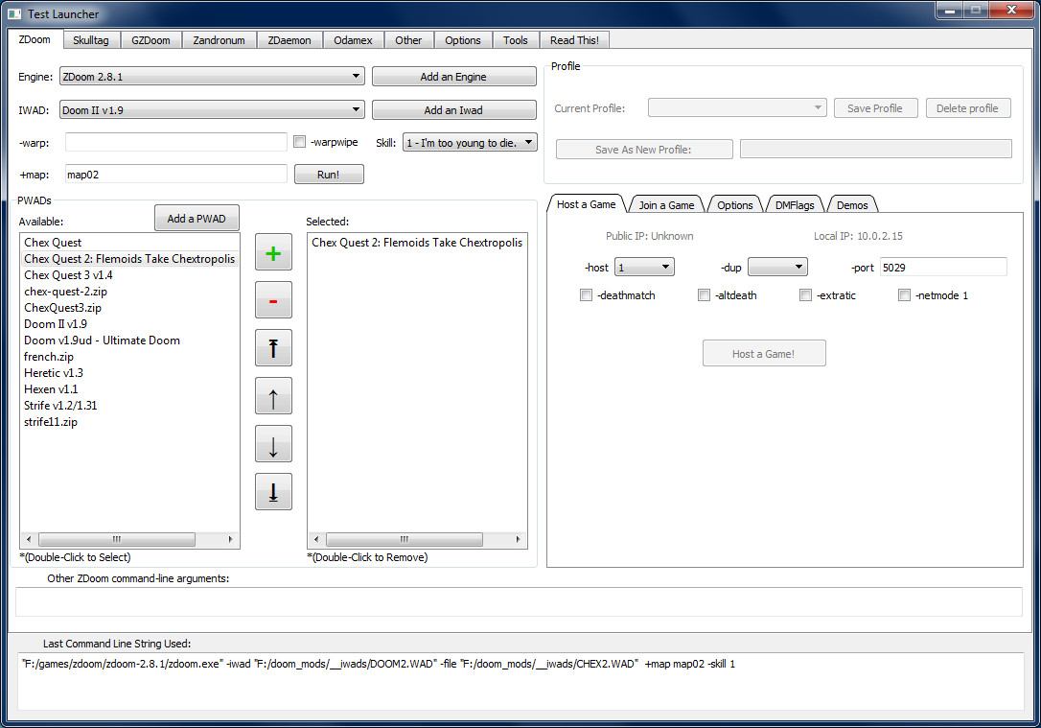Click the Add an Iwad button

point(454,109)
